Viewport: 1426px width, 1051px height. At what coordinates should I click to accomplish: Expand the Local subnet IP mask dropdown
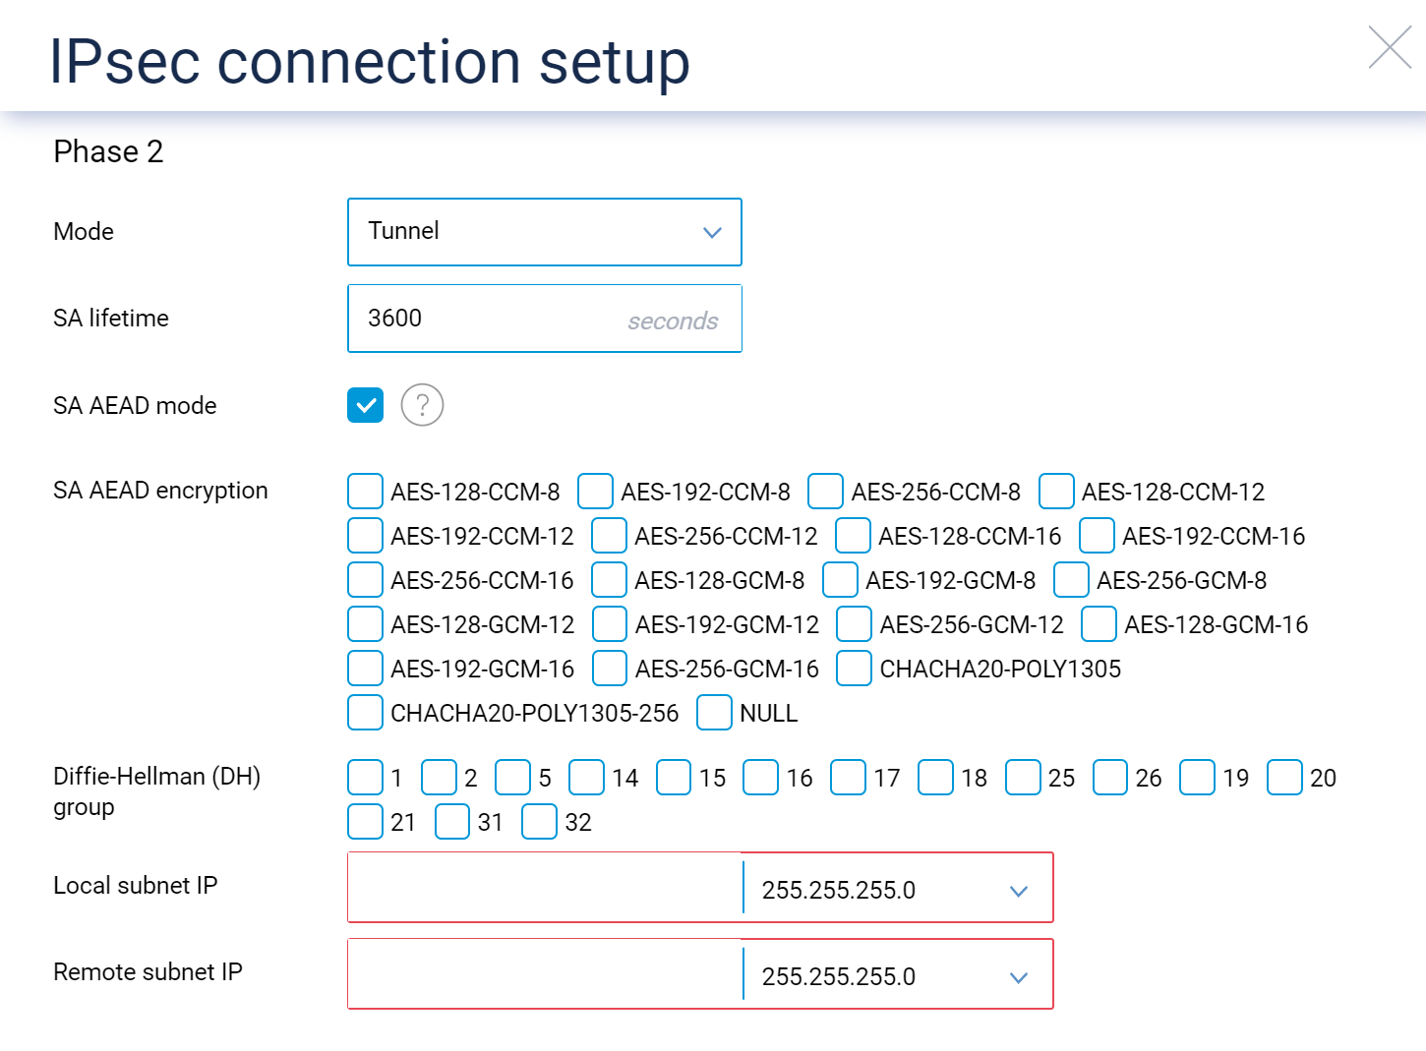click(1019, 890)
